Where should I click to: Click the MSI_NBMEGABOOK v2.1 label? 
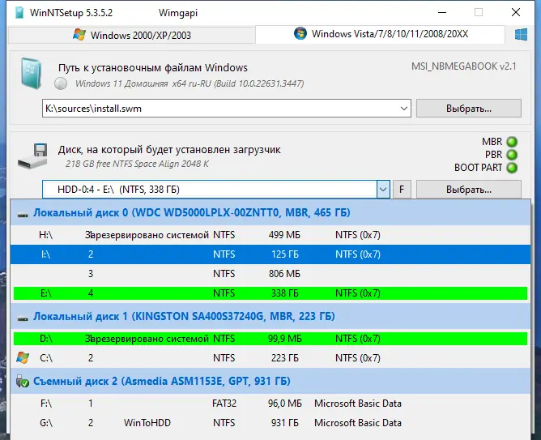[x=464, y=66]
